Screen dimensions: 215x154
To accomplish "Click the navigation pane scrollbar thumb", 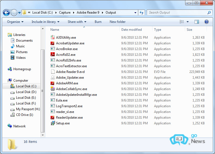I will click(x=43, y=91).
